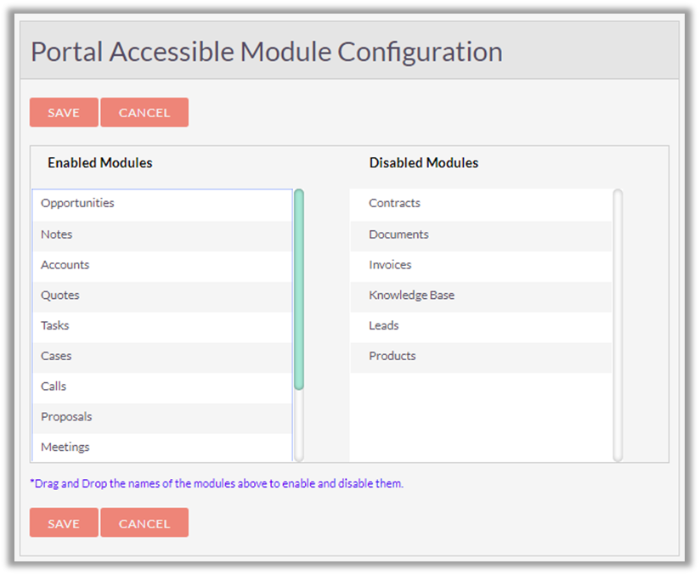700x575 pixels.
Task: Click the top CANCEL button
Action: click(x=144, y=113)
